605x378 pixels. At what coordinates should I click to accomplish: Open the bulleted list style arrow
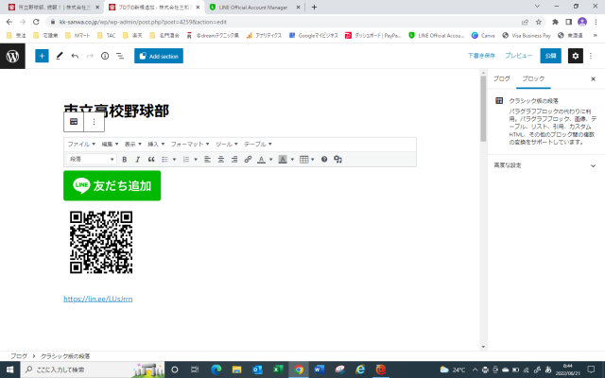[x=174, y=160]
